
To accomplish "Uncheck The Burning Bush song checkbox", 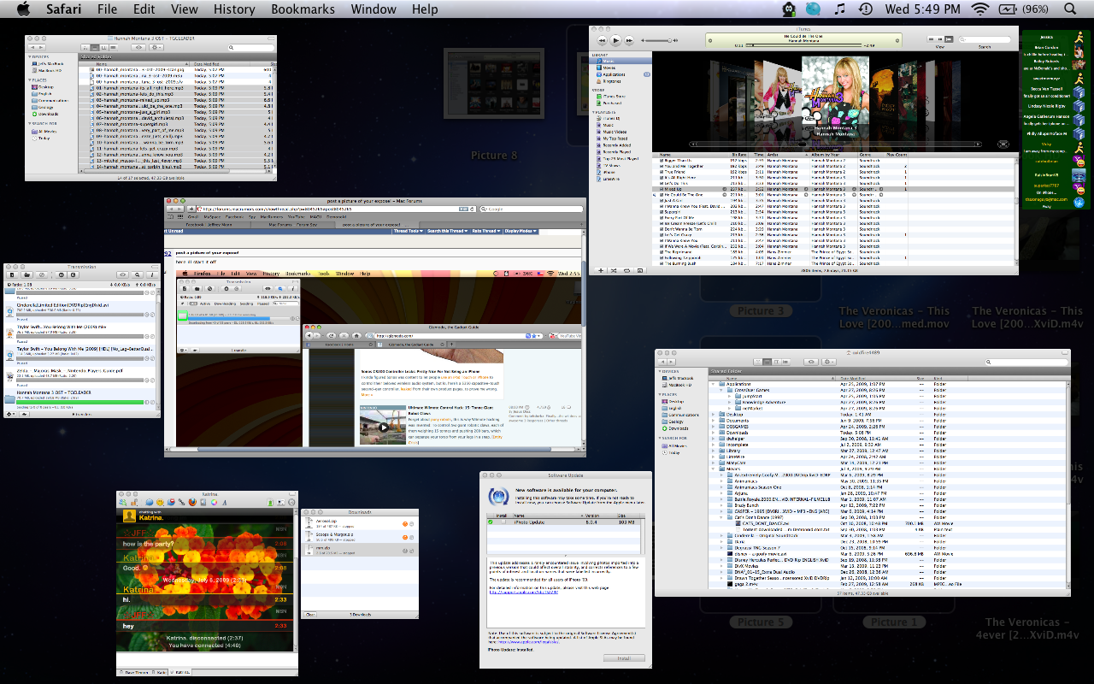I will [x=662, y=263].
